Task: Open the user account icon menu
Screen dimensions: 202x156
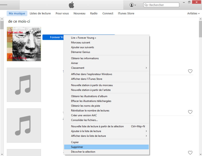Action: 133,5
